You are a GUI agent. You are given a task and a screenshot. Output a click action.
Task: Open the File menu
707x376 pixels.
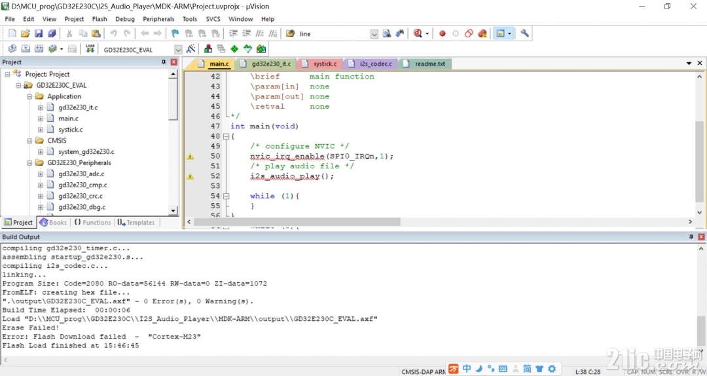tap(9, 19)
